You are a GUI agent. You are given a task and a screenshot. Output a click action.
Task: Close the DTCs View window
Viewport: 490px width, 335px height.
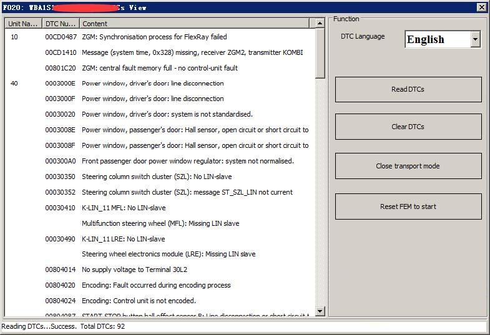(481, 7)
